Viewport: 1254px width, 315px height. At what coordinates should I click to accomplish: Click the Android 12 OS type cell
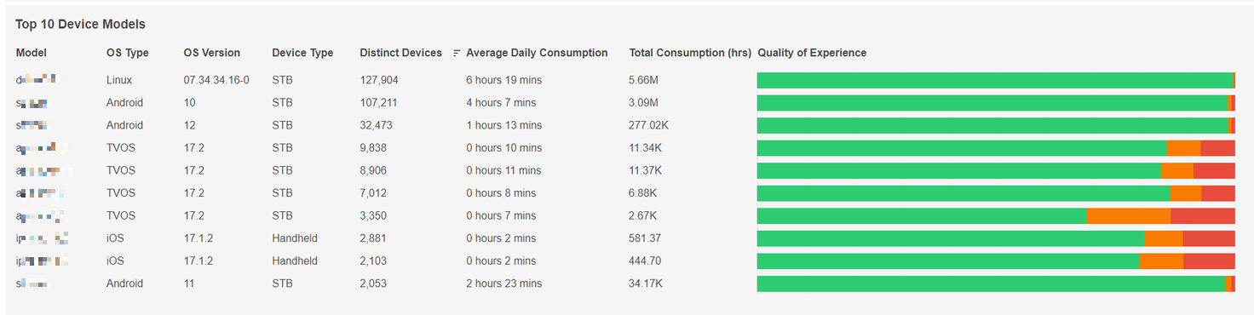point(124,125)
